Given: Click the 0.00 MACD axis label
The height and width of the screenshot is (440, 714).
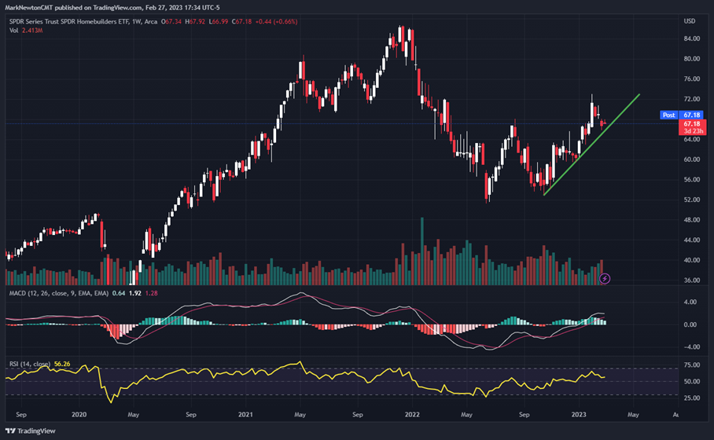Looking at the screenshot, I should pos(690,324).
